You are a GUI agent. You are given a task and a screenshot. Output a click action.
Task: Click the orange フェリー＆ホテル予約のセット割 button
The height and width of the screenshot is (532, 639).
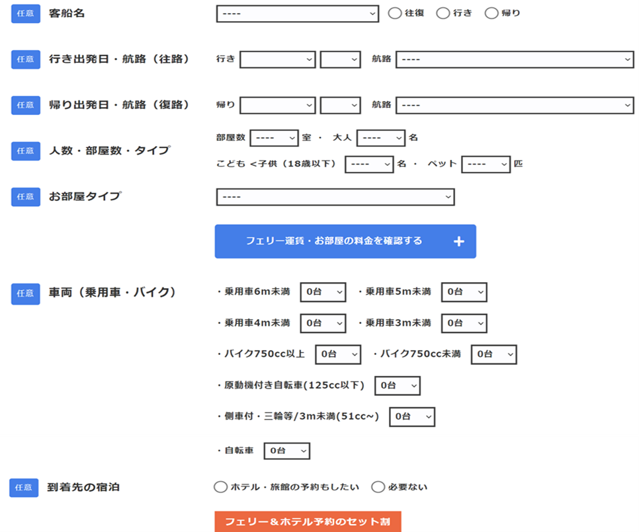pos(308,522)
